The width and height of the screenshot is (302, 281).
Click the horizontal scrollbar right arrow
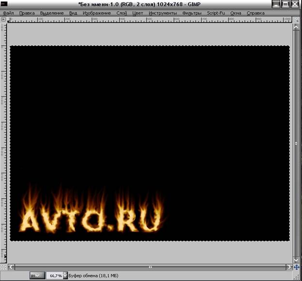(289, 267)
